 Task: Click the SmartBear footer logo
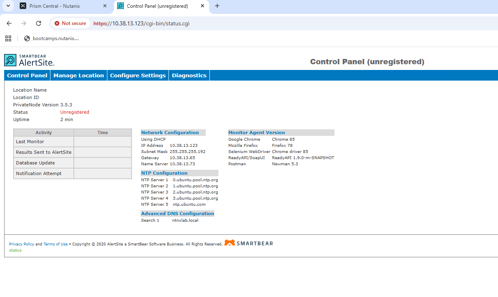[x=249, y=243]
